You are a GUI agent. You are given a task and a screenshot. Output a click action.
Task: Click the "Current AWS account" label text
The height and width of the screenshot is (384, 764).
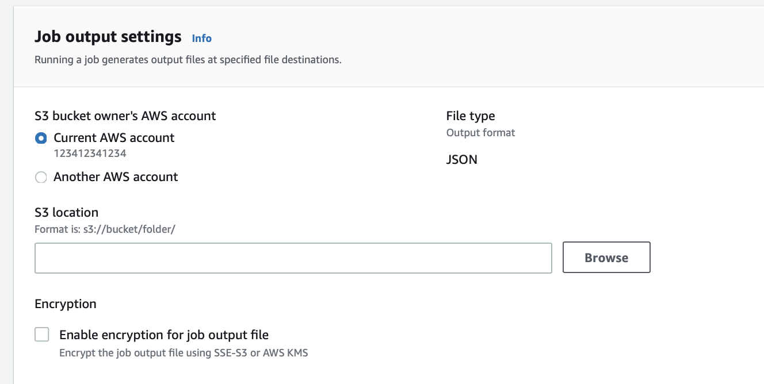tap(114, 138)
